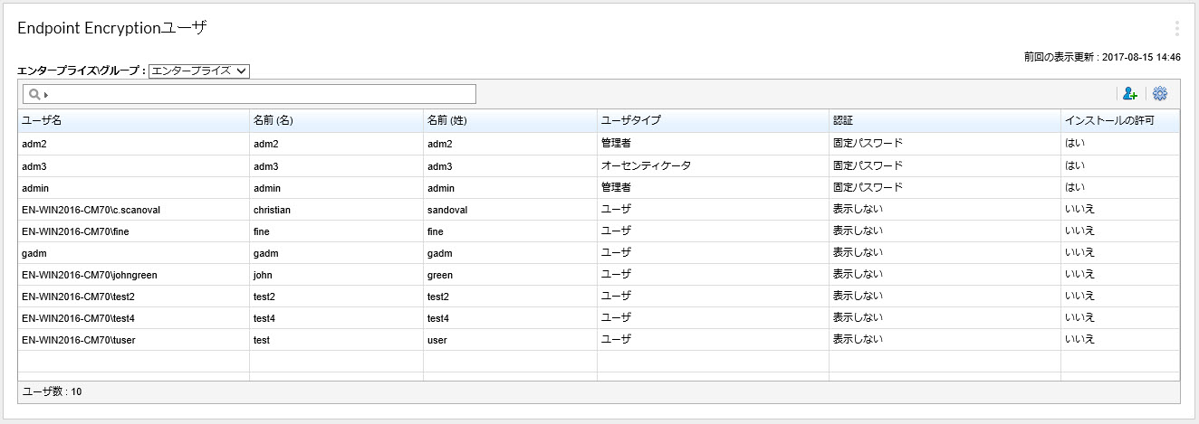Screen dimensions: 1199x424
Task: Select the adm3 user row
Action: (x=33, y=166)
